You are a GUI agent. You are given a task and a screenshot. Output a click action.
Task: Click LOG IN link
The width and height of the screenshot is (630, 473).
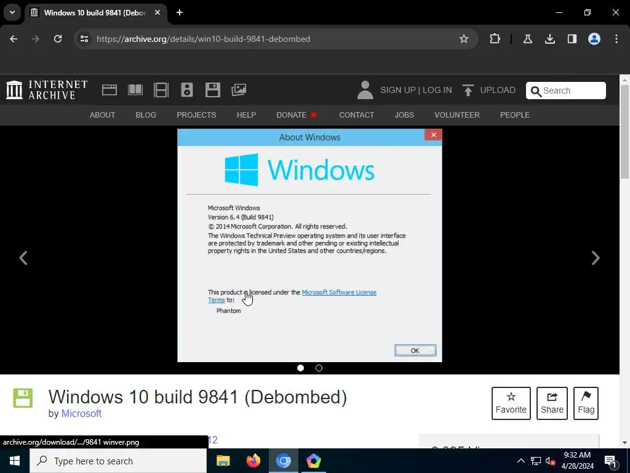pos(437,90)
